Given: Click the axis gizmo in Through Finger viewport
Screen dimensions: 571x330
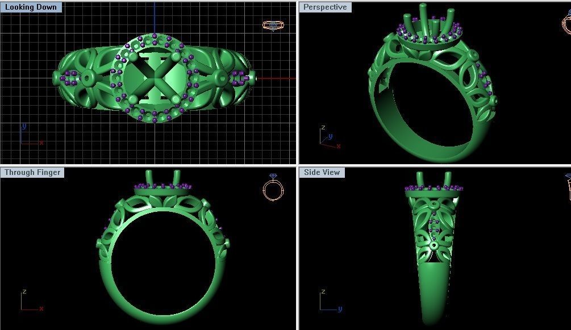Looking at the screenshot, I should point(32,300).
